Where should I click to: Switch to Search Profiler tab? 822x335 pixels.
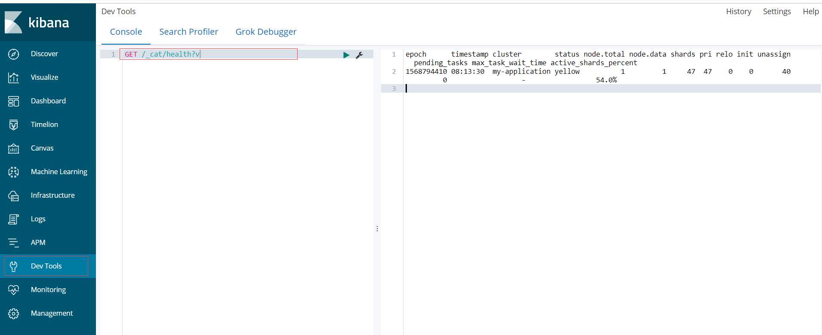click(x=189, y=32)
